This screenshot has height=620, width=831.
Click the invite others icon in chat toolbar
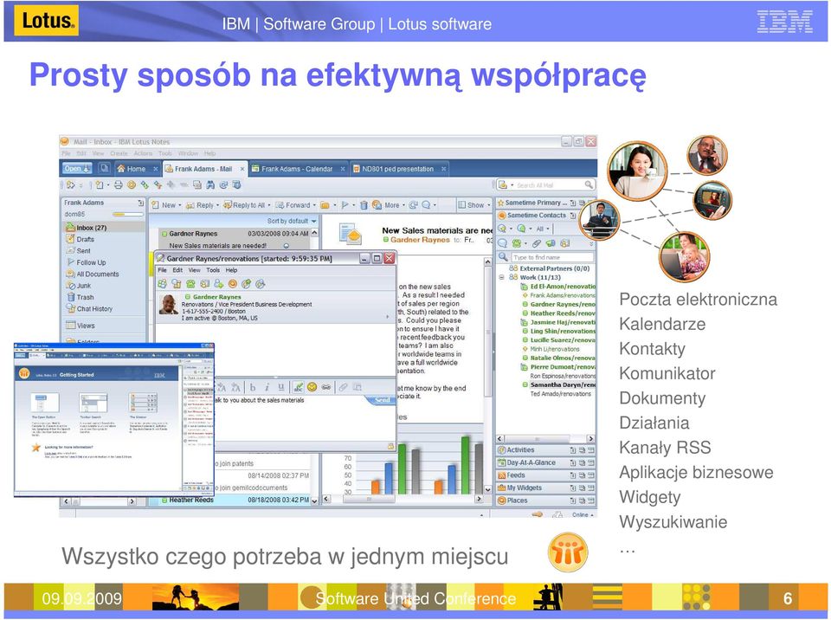(x=218, y=284)
